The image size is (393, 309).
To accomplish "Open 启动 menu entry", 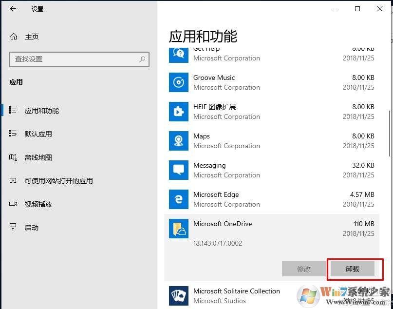I will [31, 228].
